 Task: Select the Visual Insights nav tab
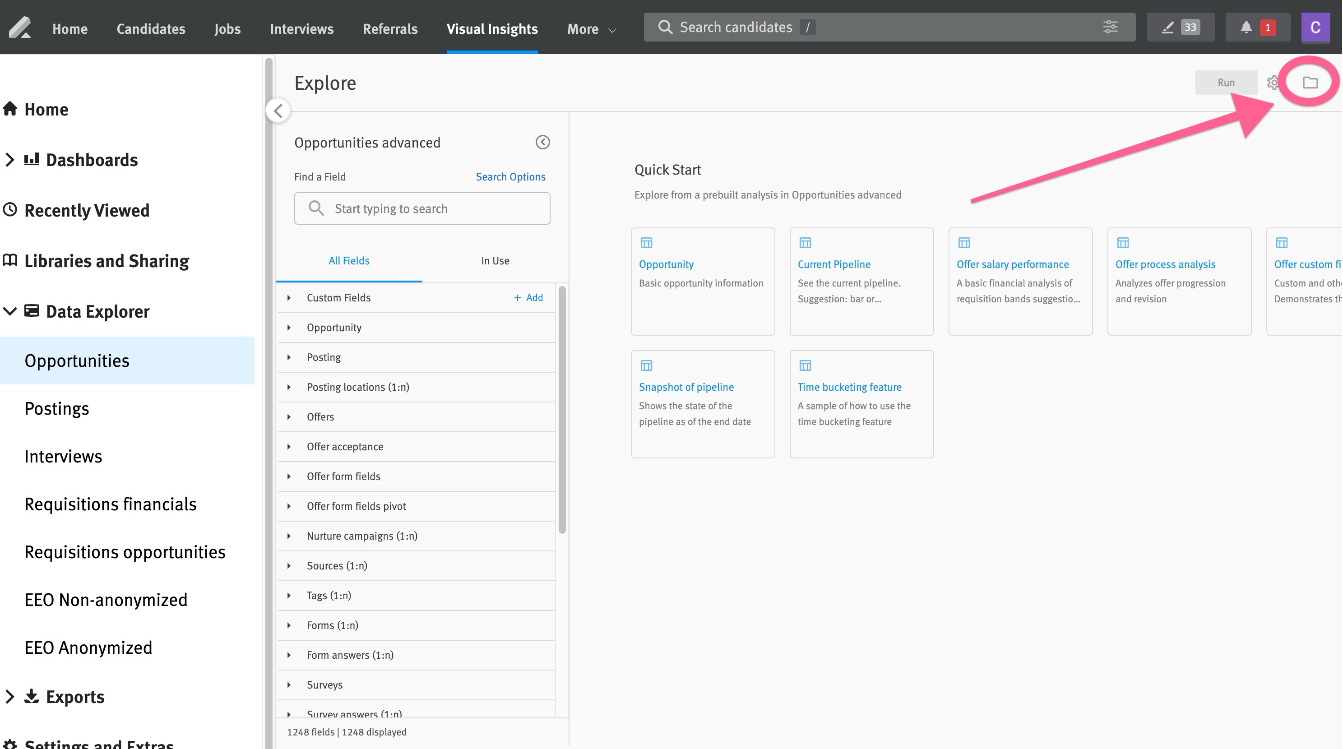point(492,29)
